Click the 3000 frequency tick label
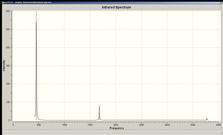Image resolution: width=223 pixels, height=135 pixels. click(x=167, y=125)
